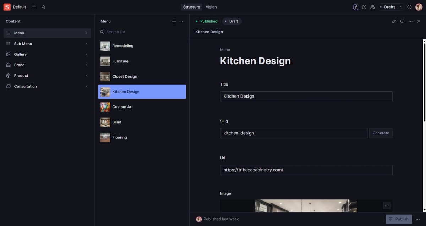Open the document actions ellipsis menu
Viewport: 426px width, 226px height.
pyautogui.click(x=410, y=21)
